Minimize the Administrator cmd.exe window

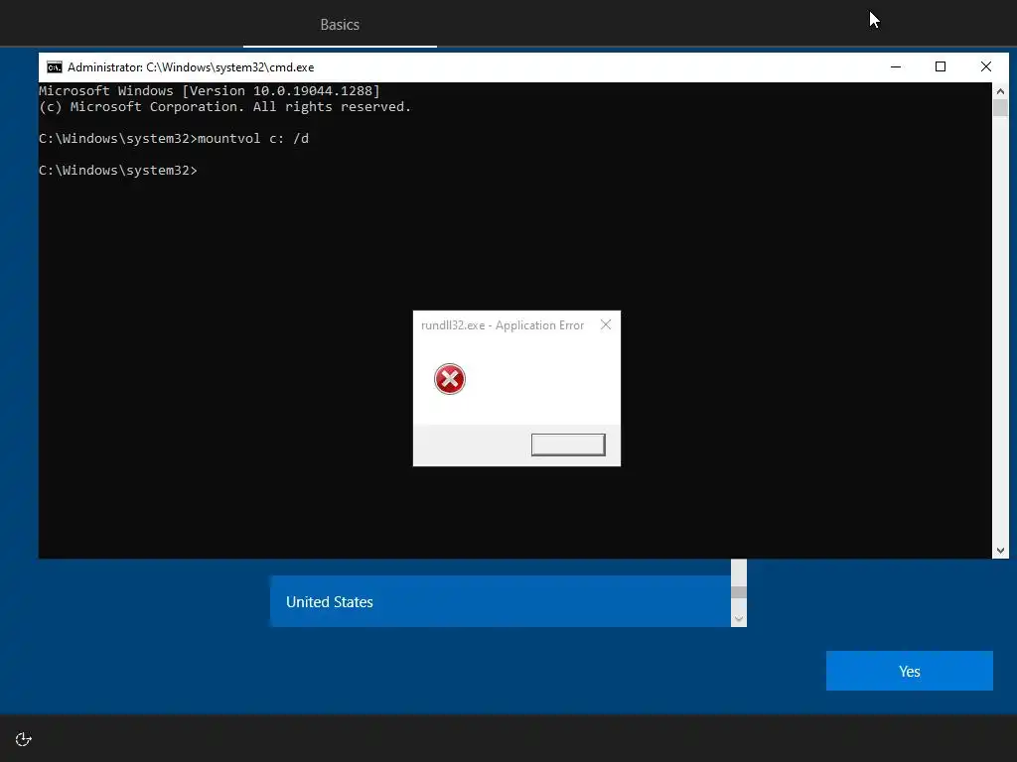(x=896, y=66)
